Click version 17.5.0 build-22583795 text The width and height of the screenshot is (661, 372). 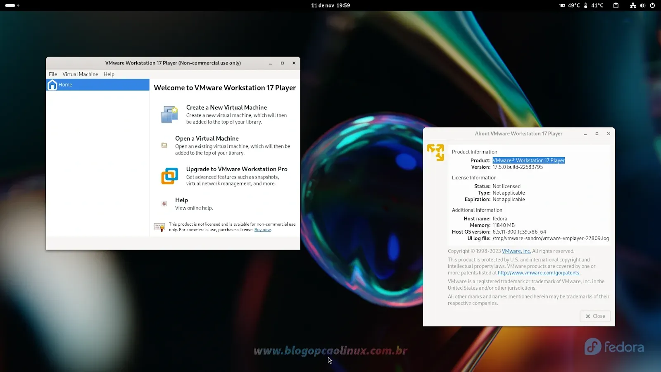coord(518,167)
